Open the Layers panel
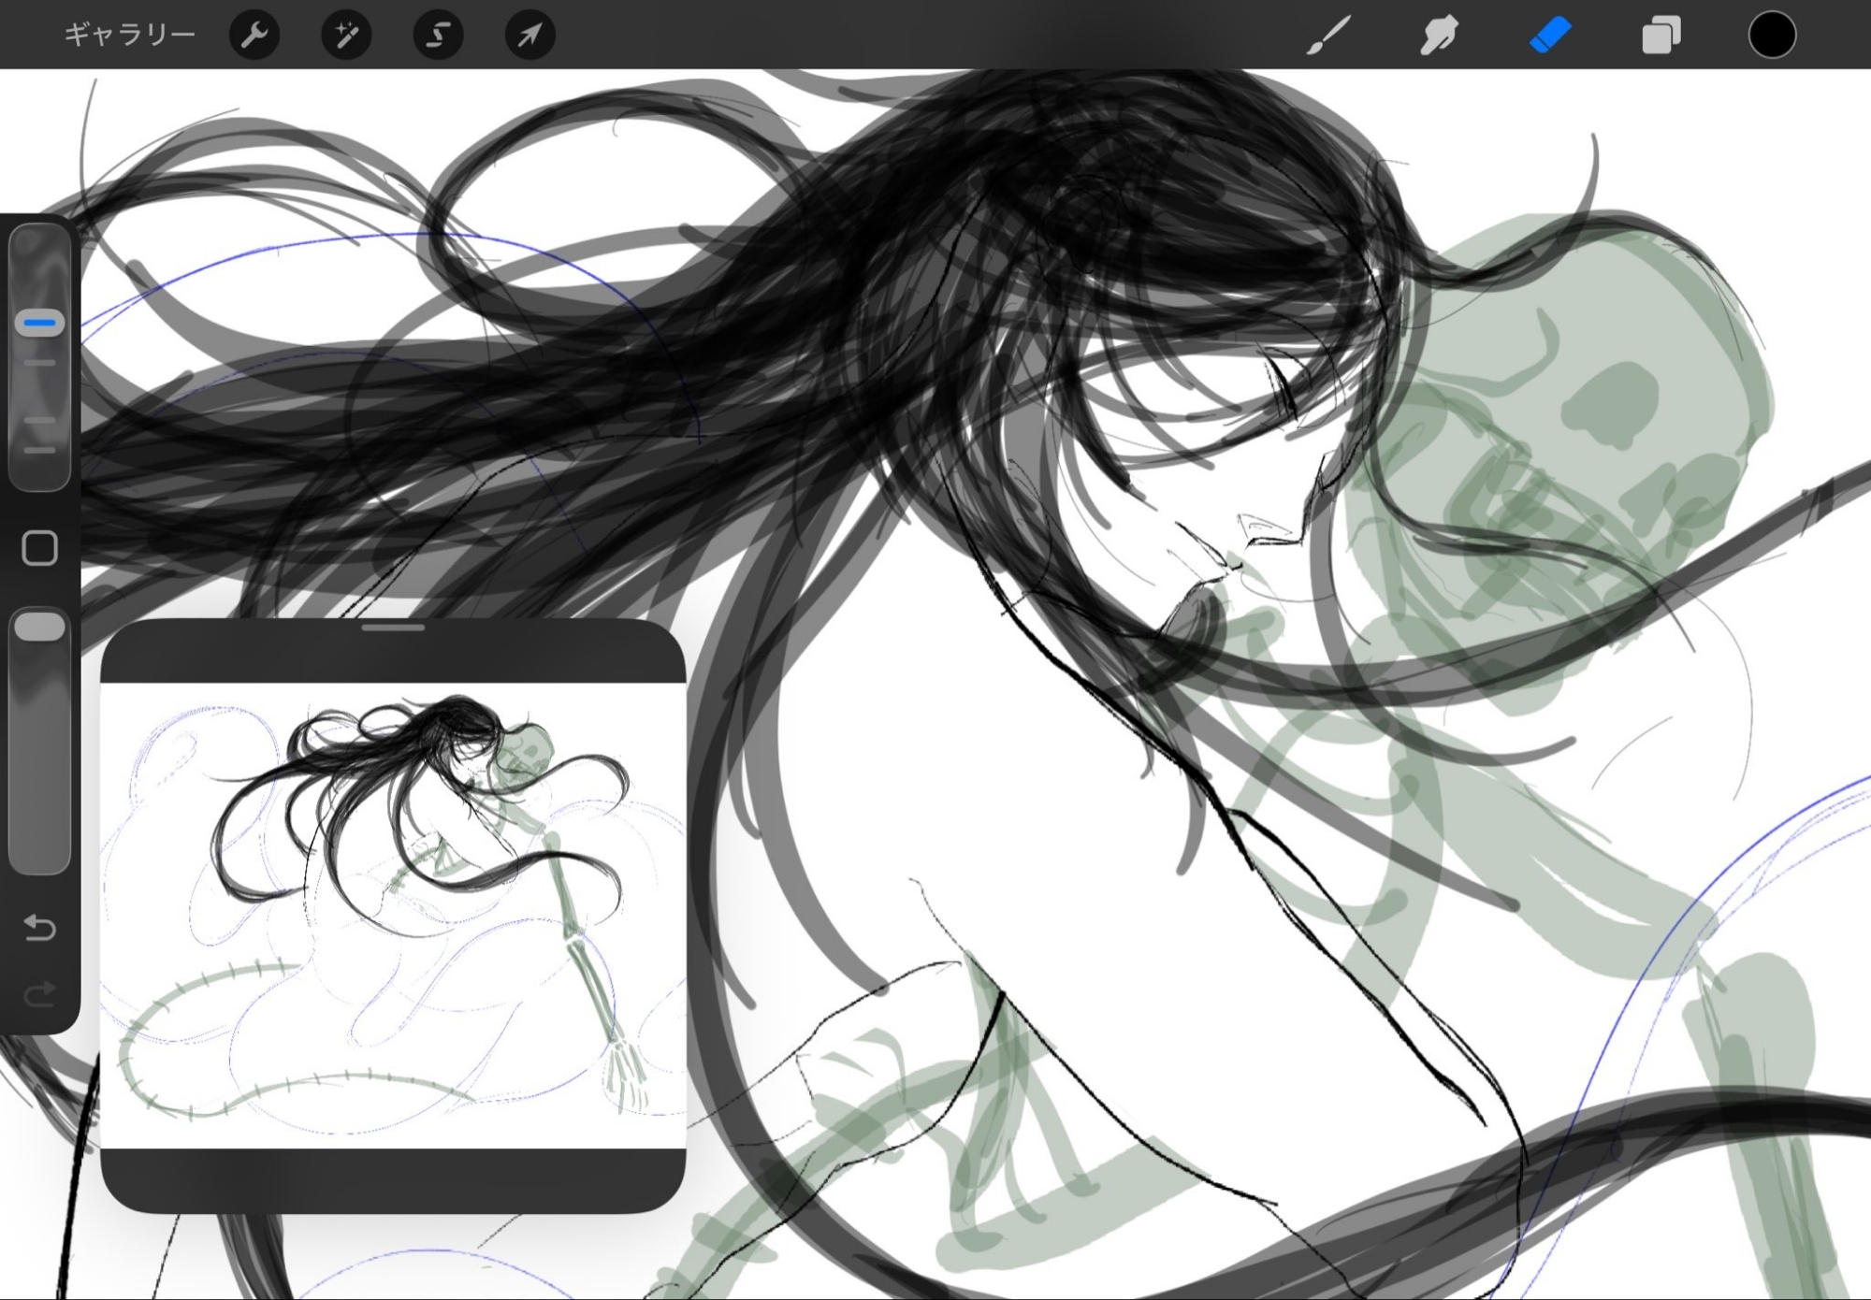The image size is (1871, 1300). 1661,36
